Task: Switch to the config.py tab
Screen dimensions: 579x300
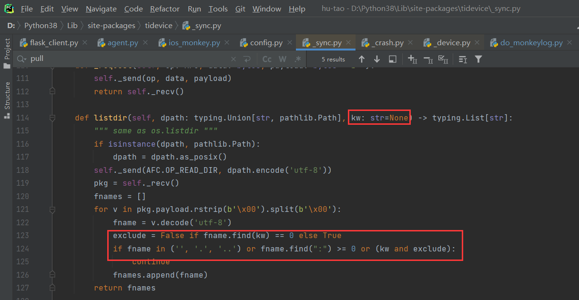Action: [x=267, y=43]
